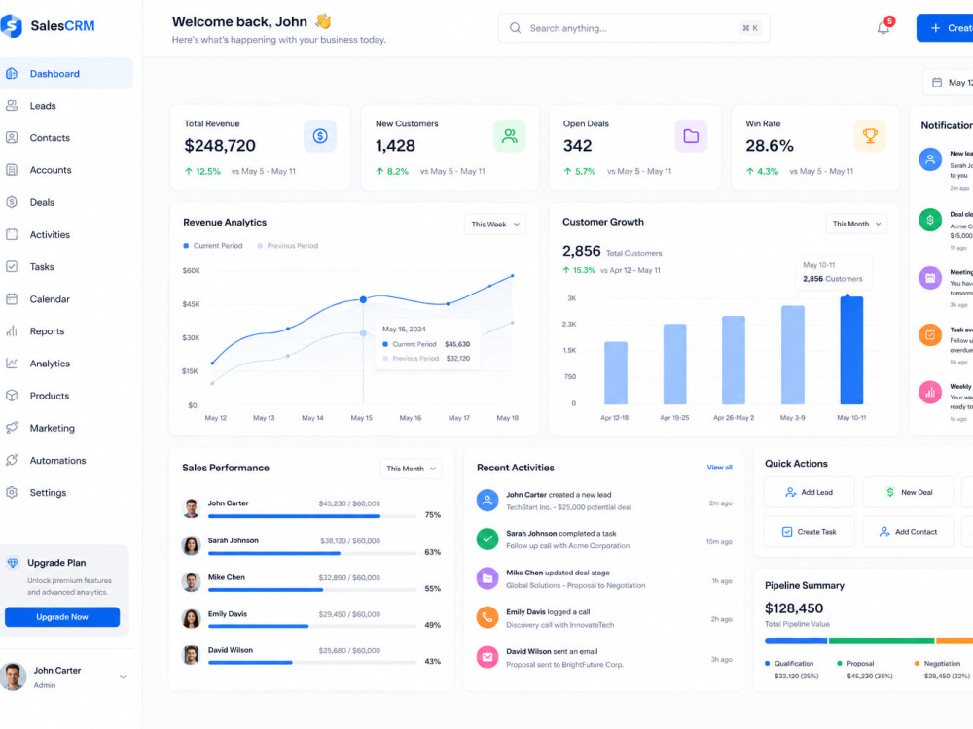Toggle the Current Period legend
Image resolution: width=973 pixels, height=729 pixels.
tap(213, 246)
